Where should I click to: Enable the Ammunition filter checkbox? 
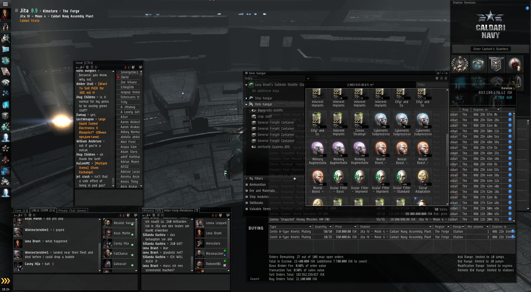[x=247, y=185]
